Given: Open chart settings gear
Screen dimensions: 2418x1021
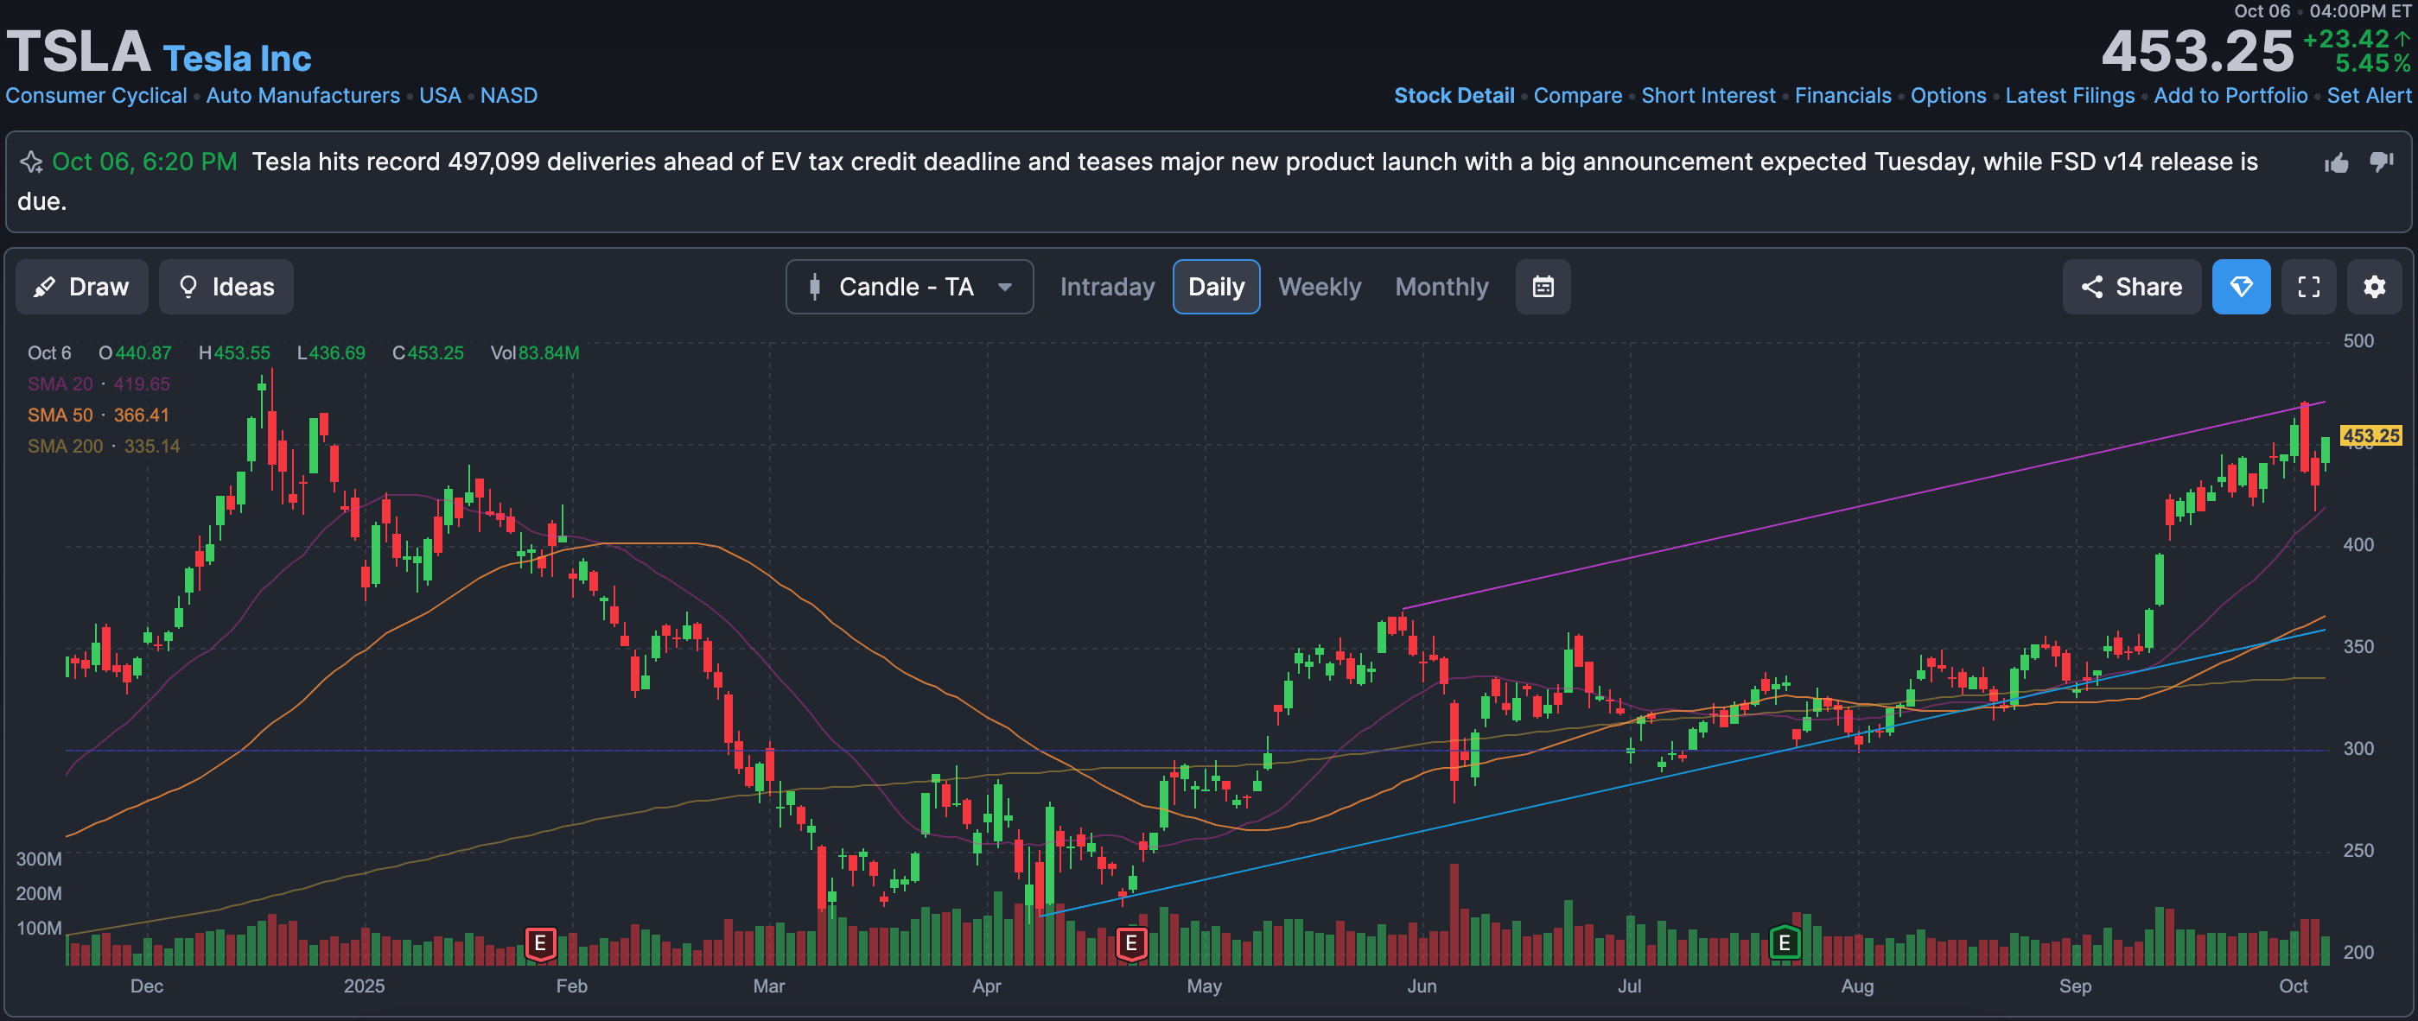Looking at the screenshot, I should click(x=2374, y=287).
